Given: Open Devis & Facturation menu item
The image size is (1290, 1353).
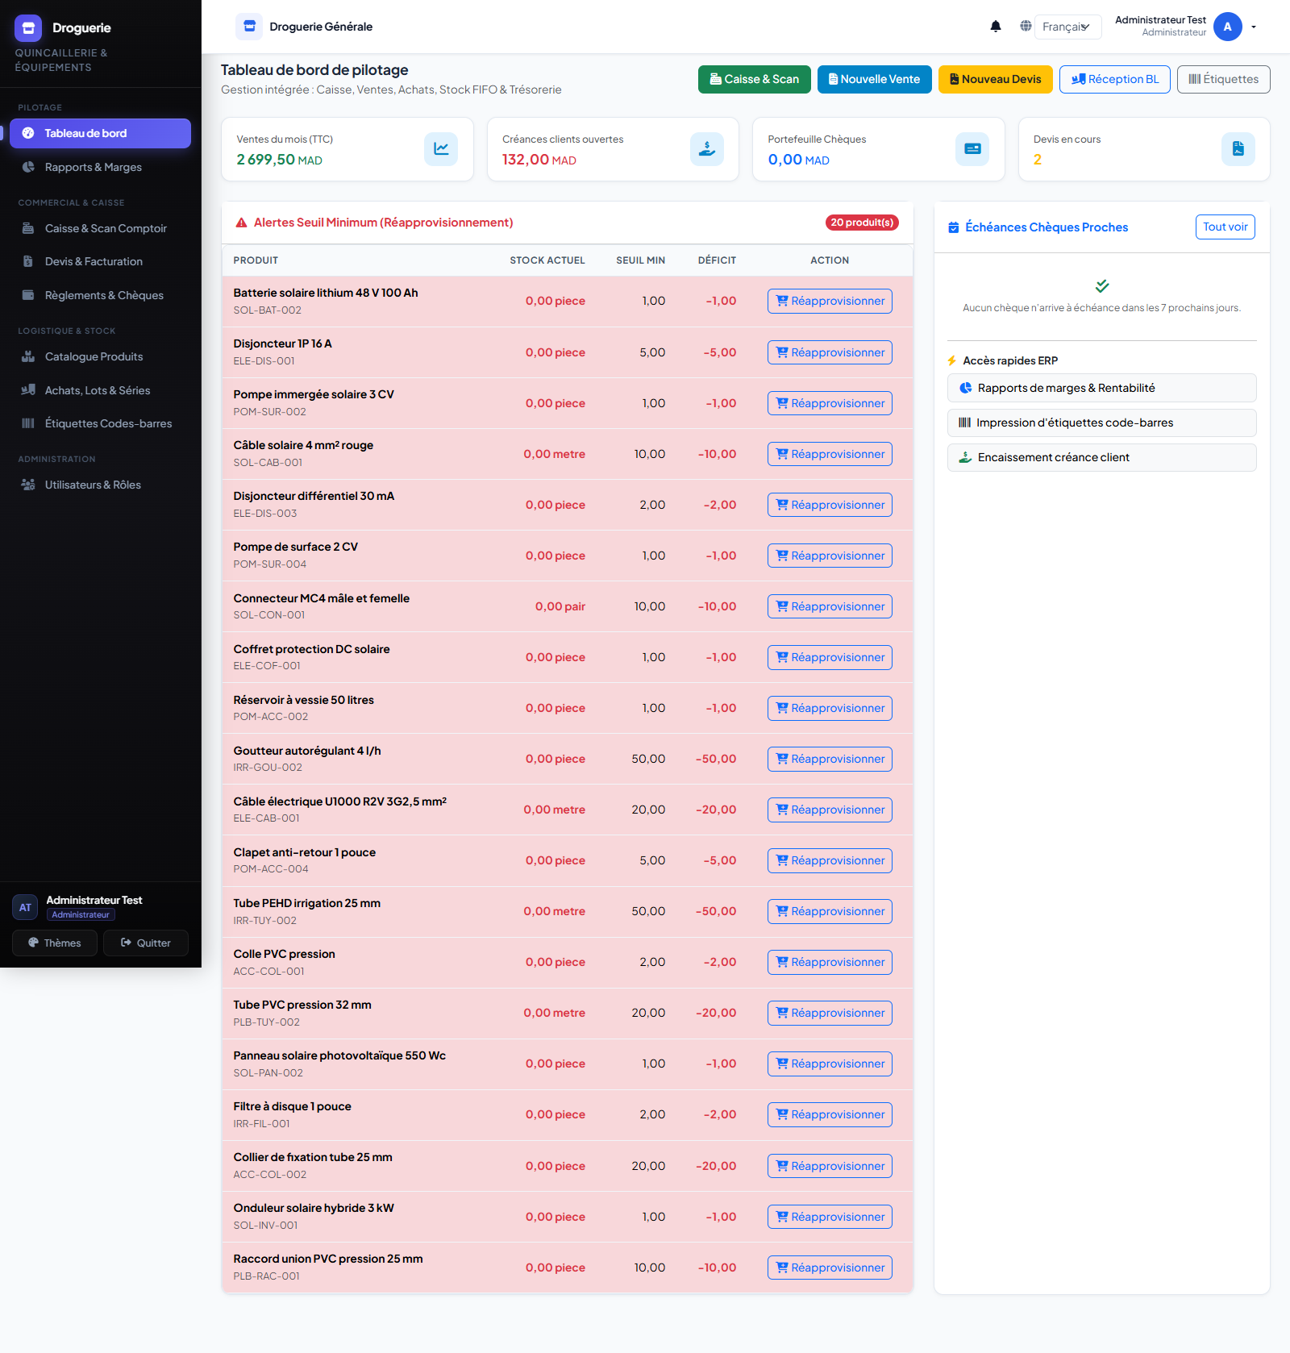Looking at the screenshot, I should point(101,261).
